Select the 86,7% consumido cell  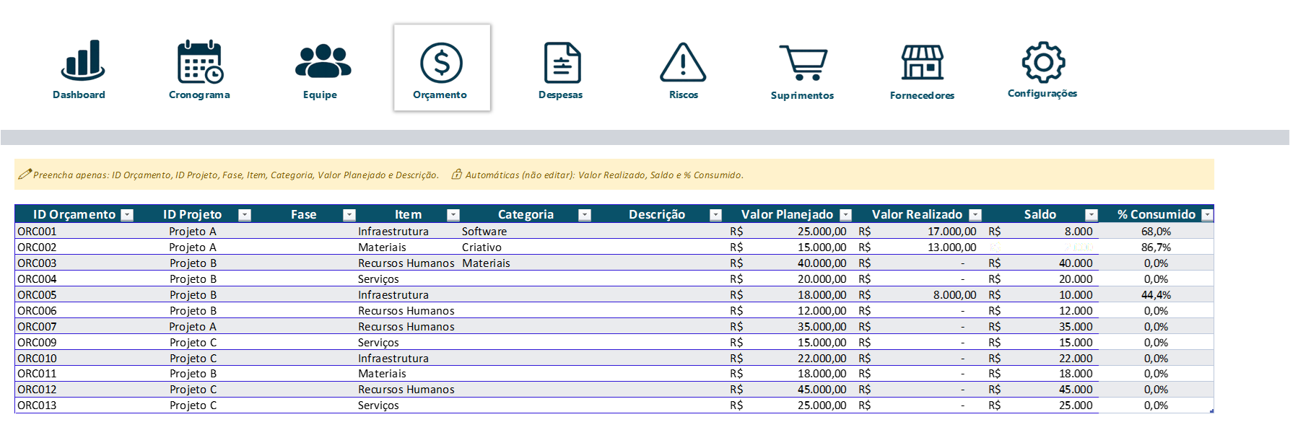pos(1156,247)
